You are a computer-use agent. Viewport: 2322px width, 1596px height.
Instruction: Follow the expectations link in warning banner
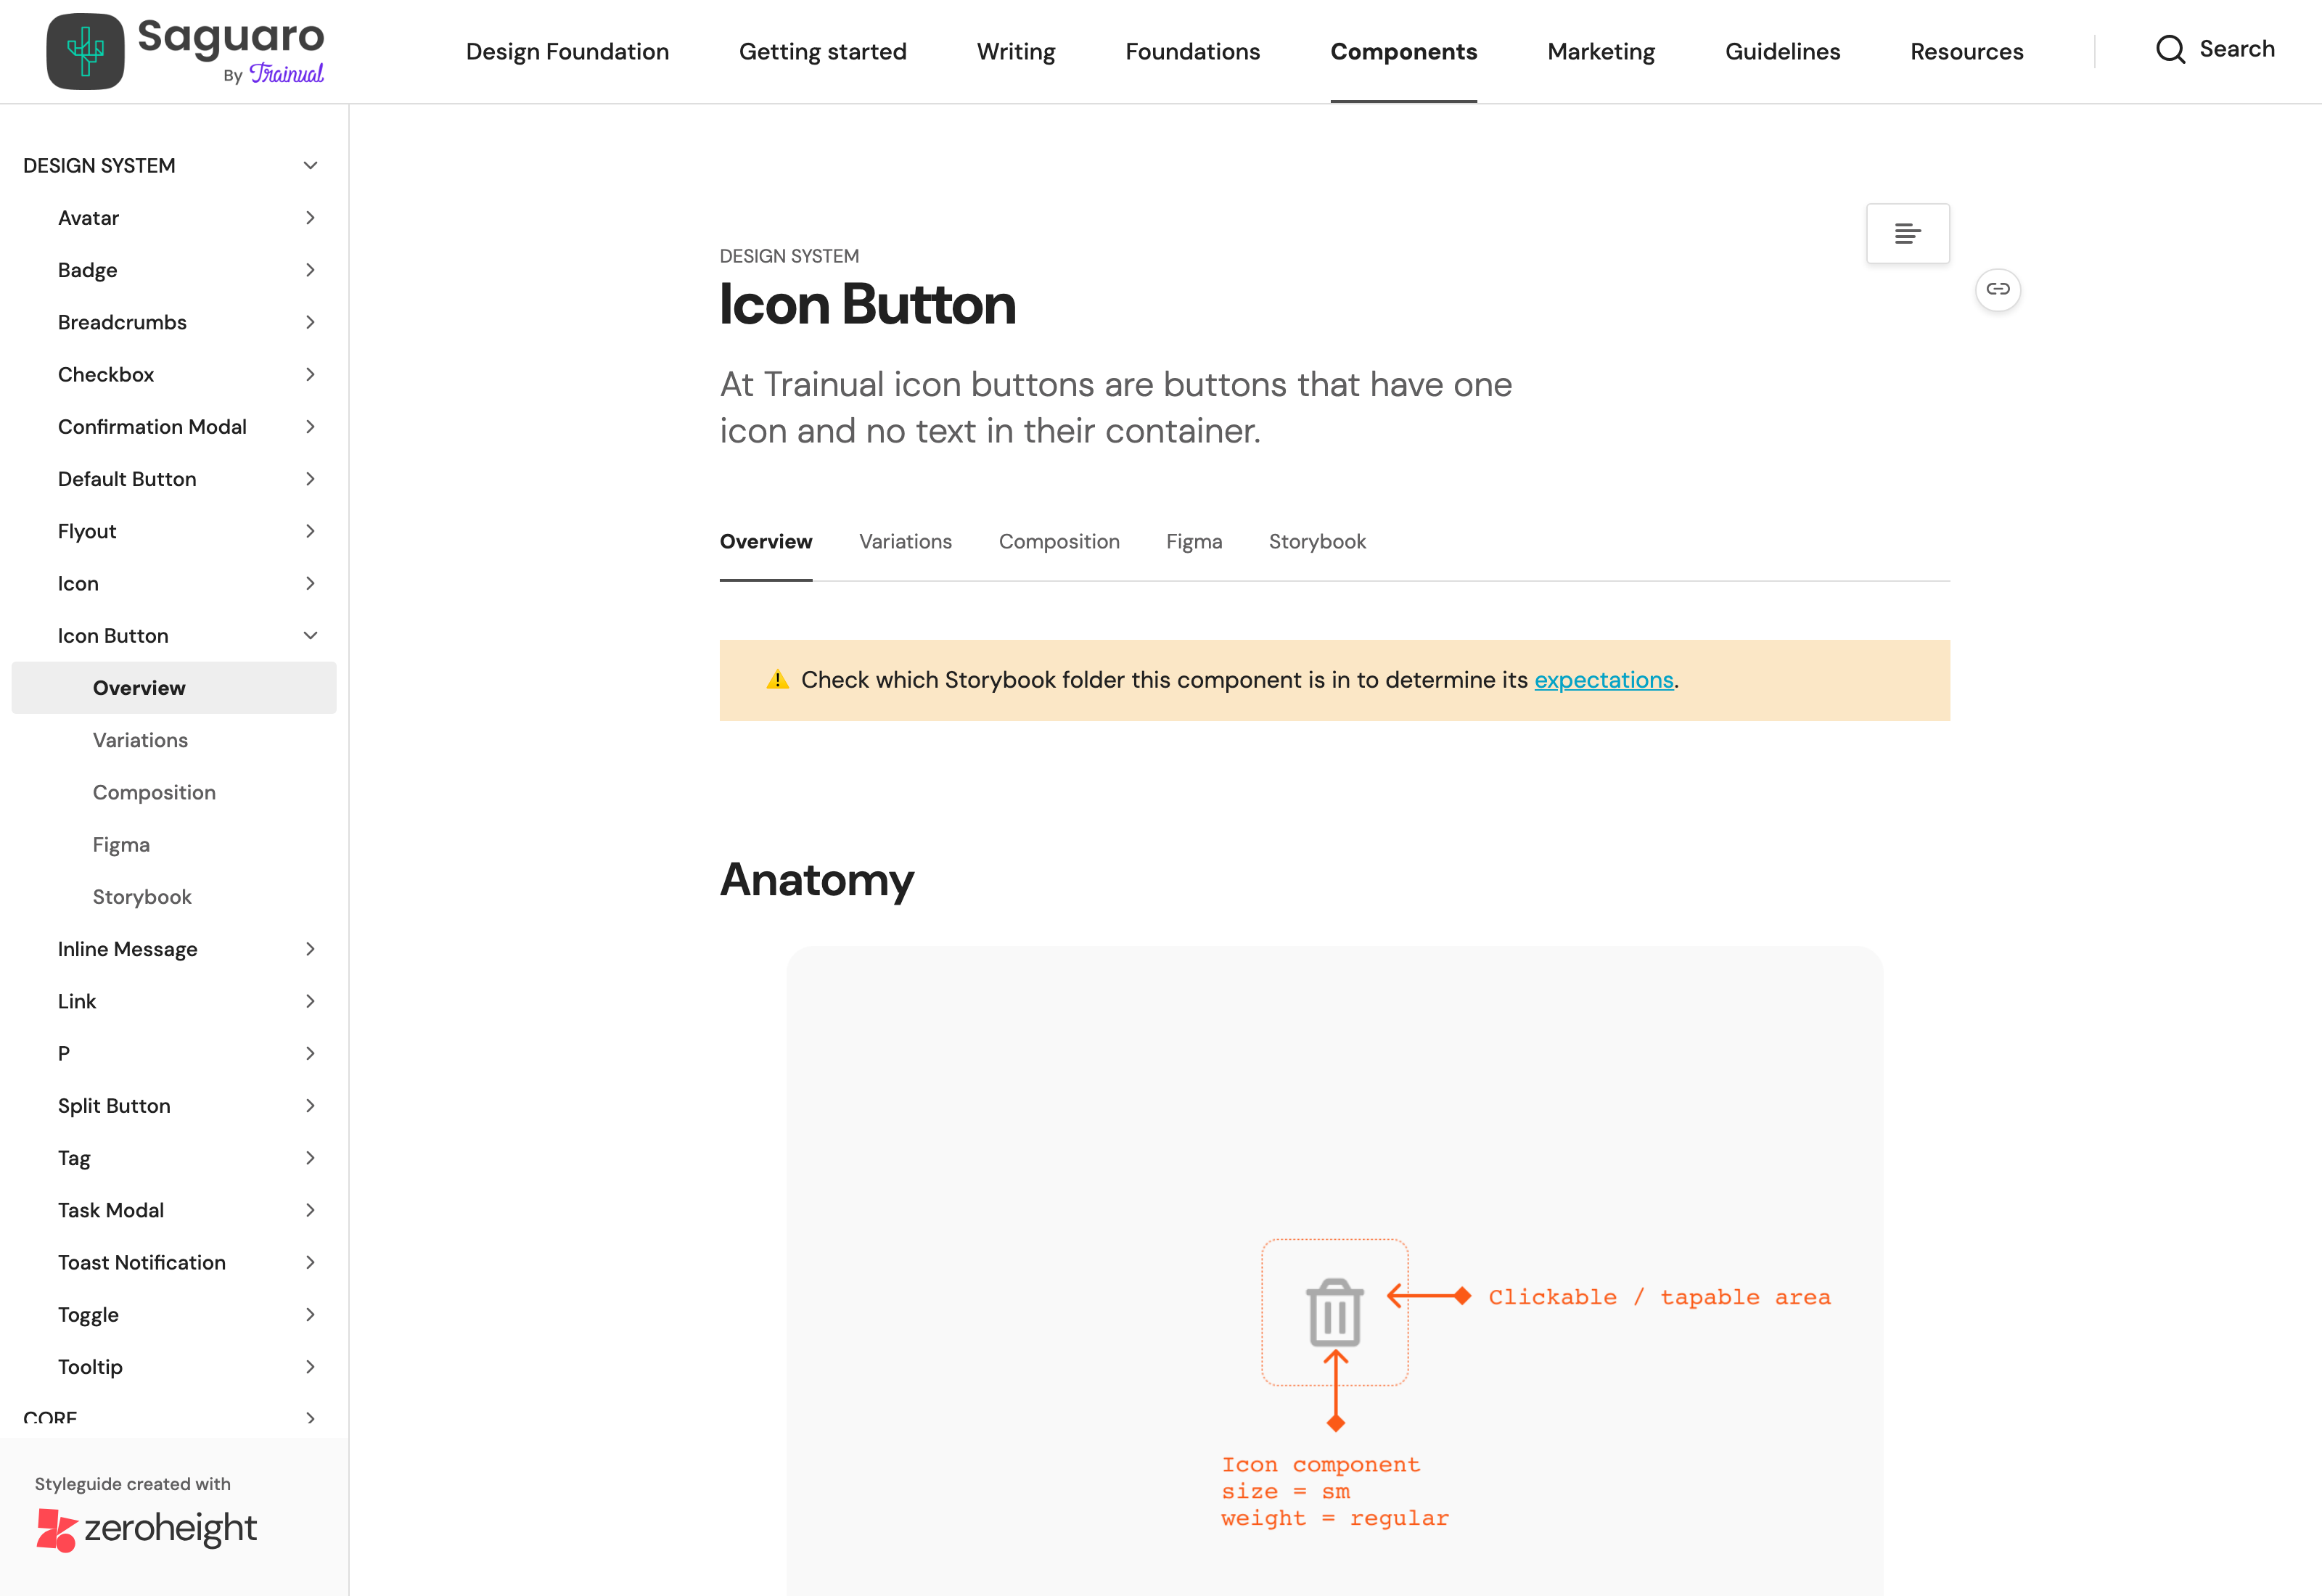[1603, 680]
